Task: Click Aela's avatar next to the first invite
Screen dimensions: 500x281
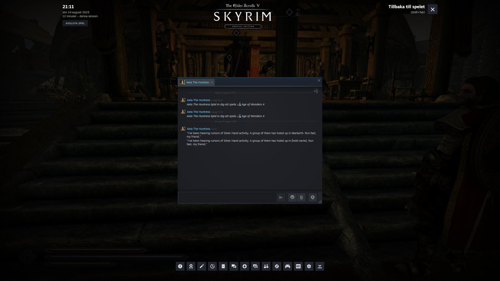Action: (x=183, y=100)
